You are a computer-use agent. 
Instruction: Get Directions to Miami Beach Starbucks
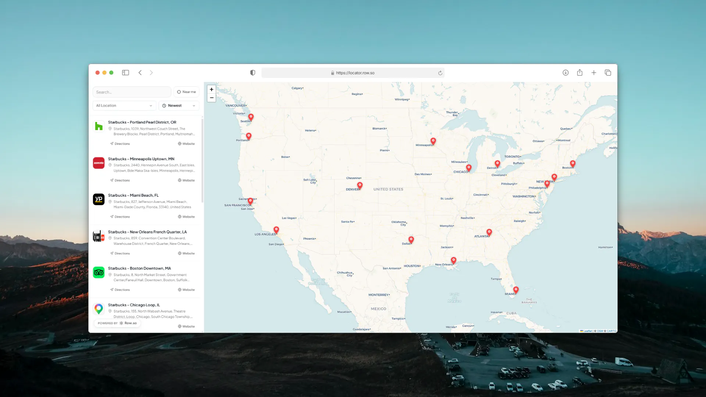pyautogui.click(x=120, y=217)
